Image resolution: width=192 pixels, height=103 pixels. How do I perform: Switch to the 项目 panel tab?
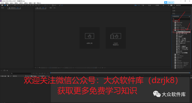[2, 8]
